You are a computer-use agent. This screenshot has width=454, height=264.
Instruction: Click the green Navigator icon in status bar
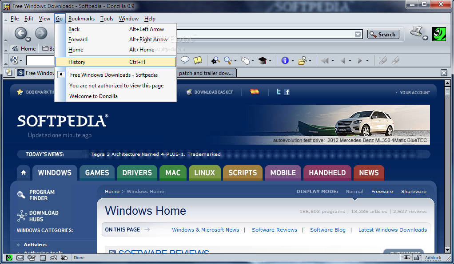(9, 258)
